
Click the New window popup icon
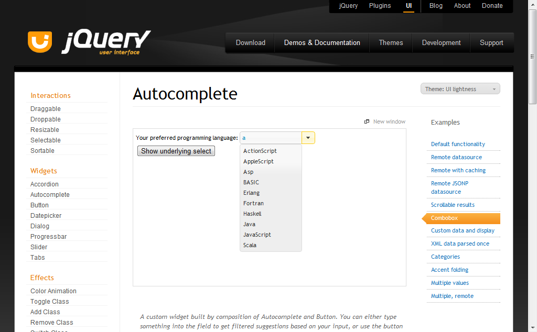point(367,121)
